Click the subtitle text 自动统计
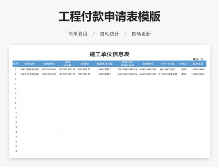 coord(109,34)
